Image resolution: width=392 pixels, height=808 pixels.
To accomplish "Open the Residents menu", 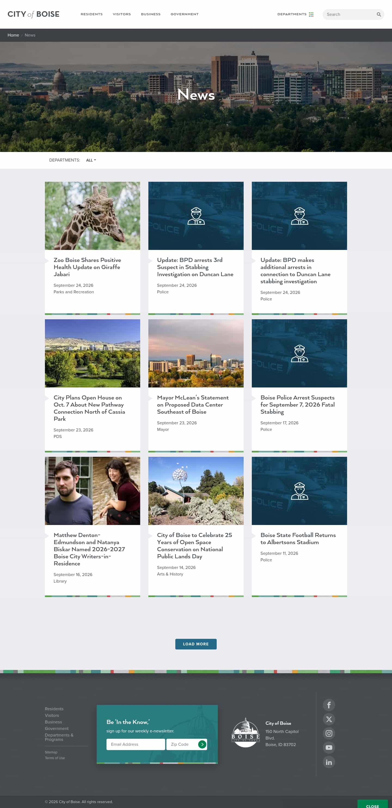I will click(92, 14).
